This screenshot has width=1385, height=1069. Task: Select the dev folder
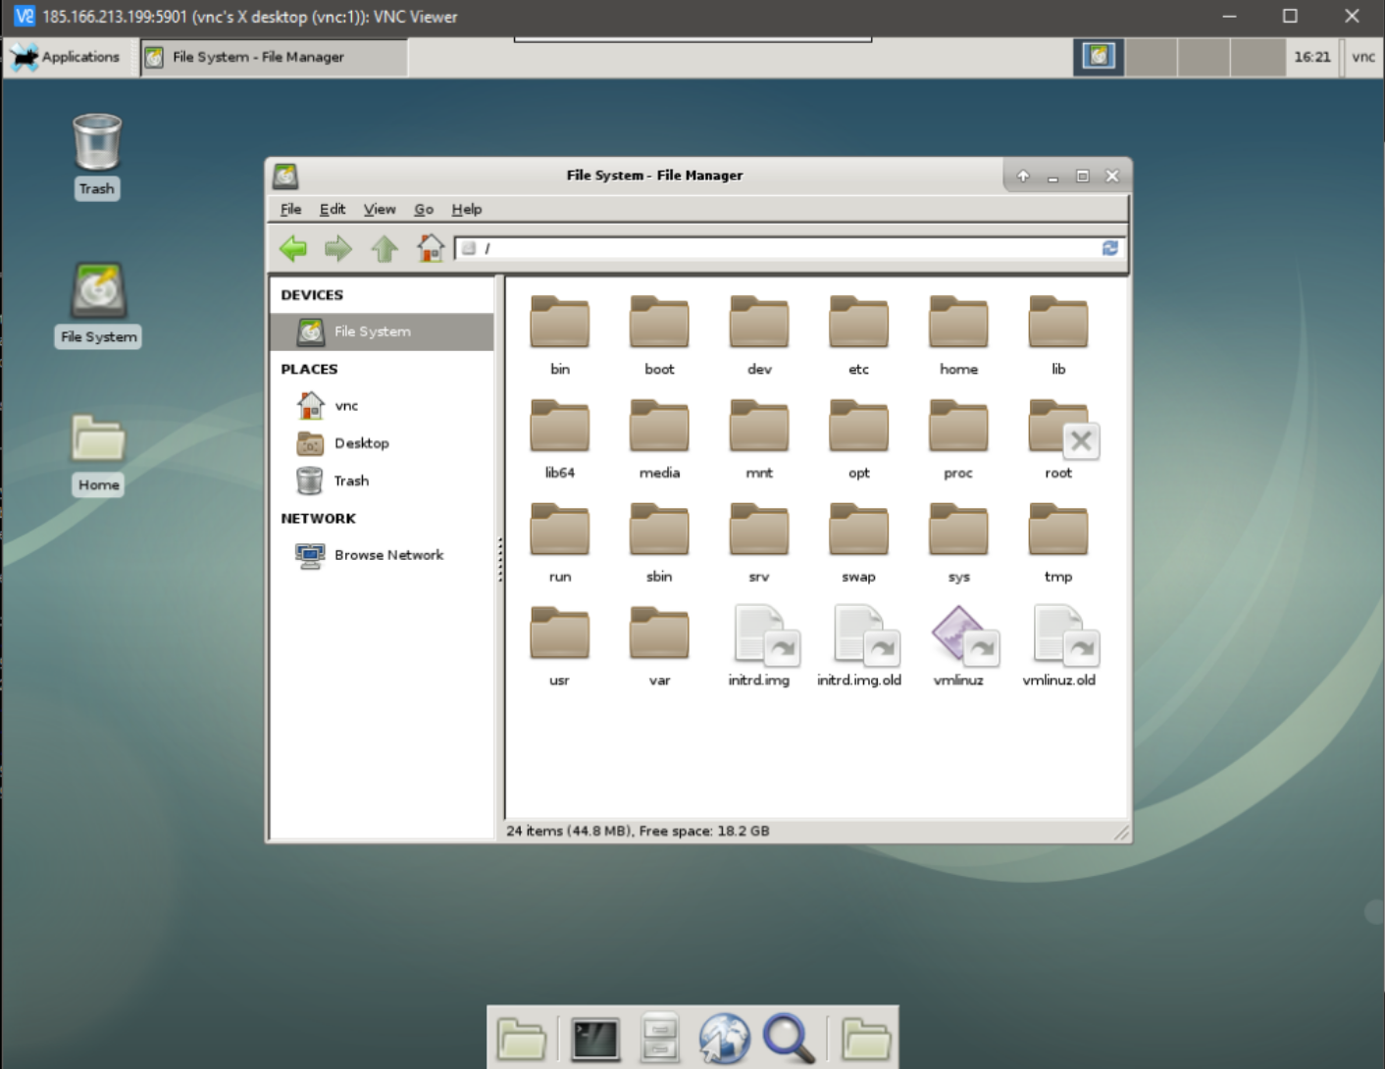pos(759,334)
